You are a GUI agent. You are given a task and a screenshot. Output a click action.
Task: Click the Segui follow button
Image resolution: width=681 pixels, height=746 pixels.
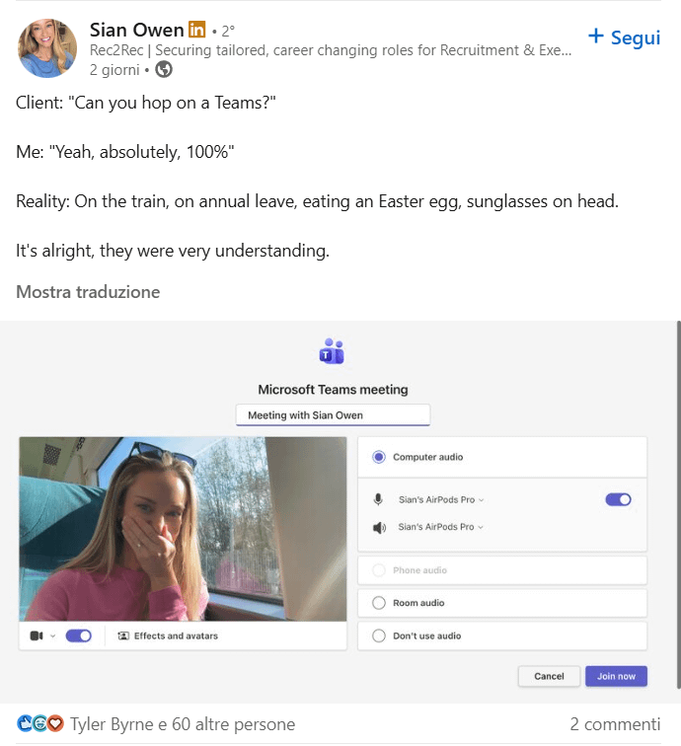click(x=624, y=37)
